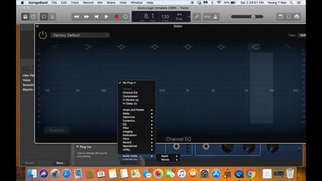This screenshot has height=181, width=322.
Task: Select No Plug-in menu entry
Action: [136, 82]
